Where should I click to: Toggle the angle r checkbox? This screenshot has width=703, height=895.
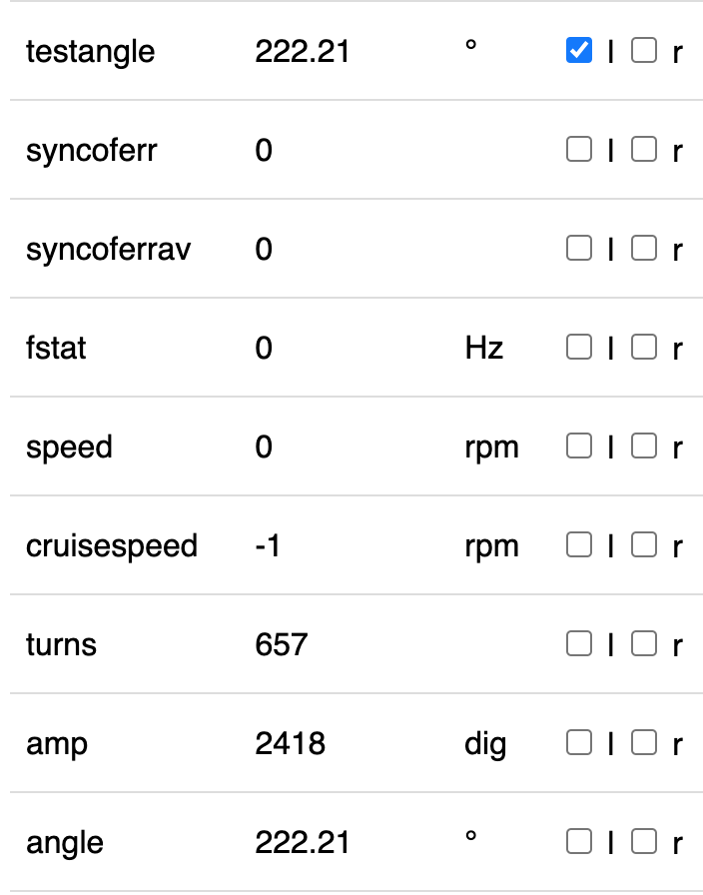(644, 841)
